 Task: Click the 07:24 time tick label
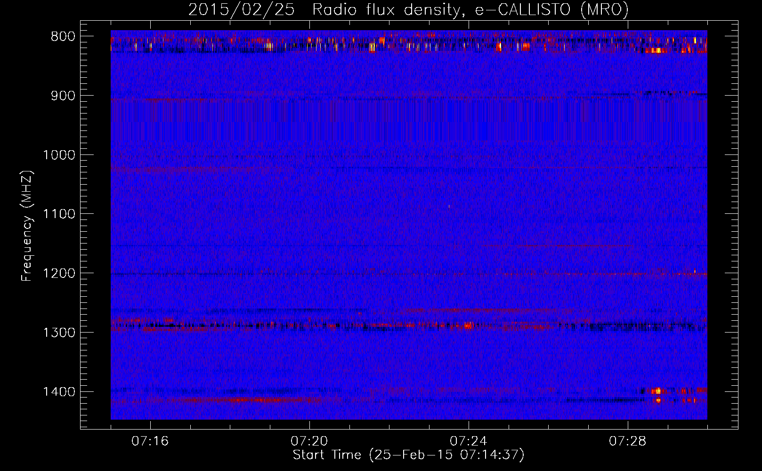pyautogui.click(x=469, y=441)
